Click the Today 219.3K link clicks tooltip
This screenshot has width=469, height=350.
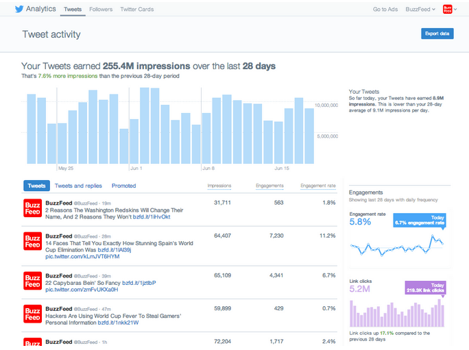[x=425, y=288]
